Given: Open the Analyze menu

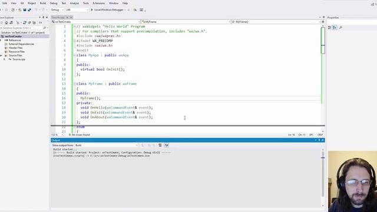Looking at the screenshot, I should click(74, 4).
